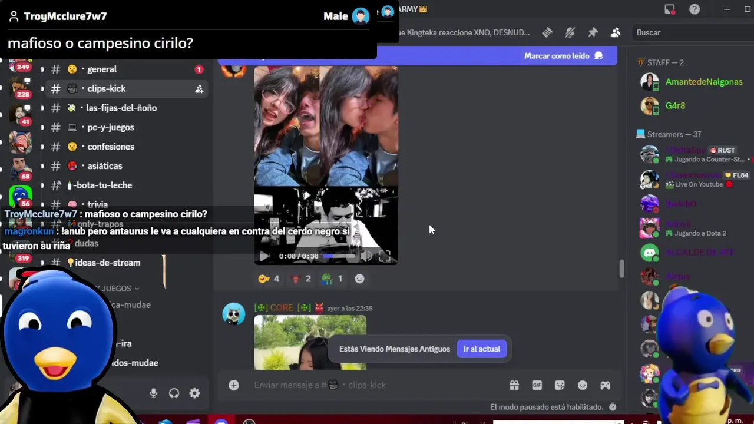Open the GIF picker
754x424 pixels.
click(x=537, y=385)
